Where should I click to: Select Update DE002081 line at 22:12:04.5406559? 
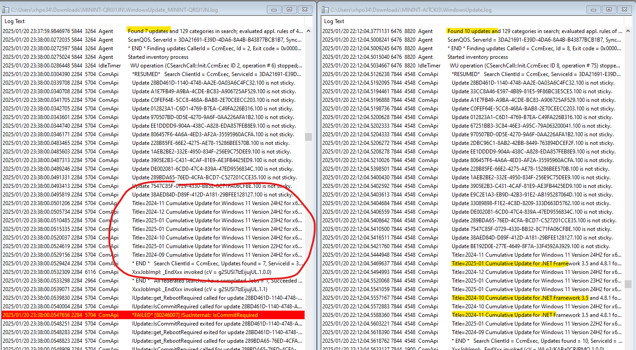[473, 212]
